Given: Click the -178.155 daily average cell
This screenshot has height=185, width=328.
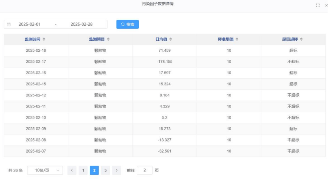Looking at the screenshot, I should (164, 62).
